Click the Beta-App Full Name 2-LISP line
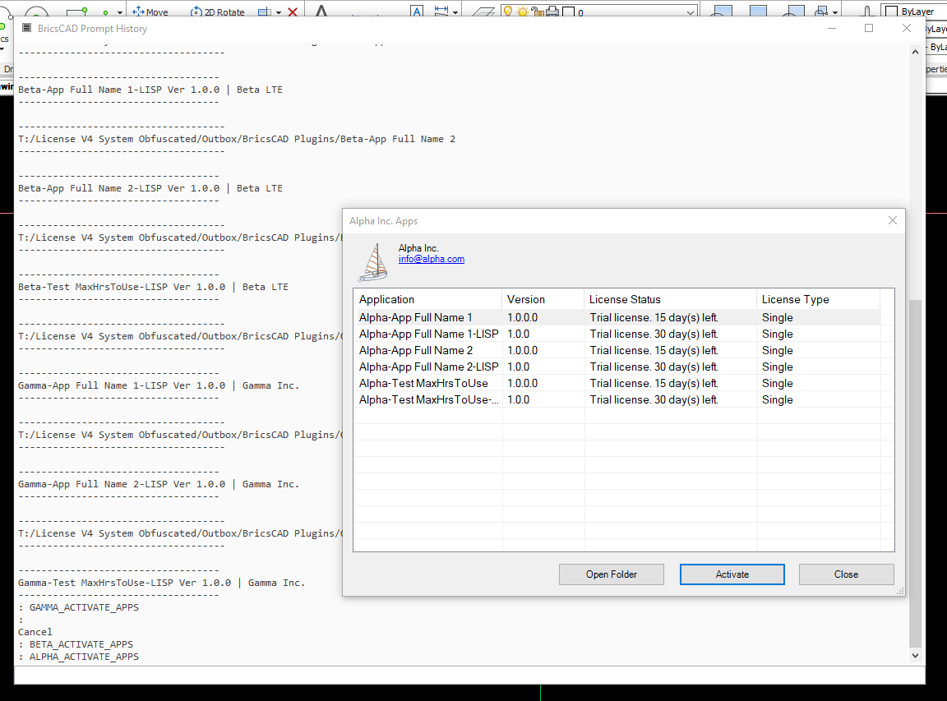 150,188
